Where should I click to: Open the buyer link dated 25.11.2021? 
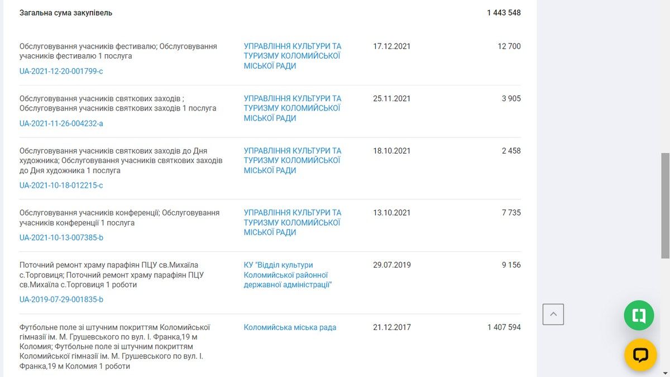point(292,108)
